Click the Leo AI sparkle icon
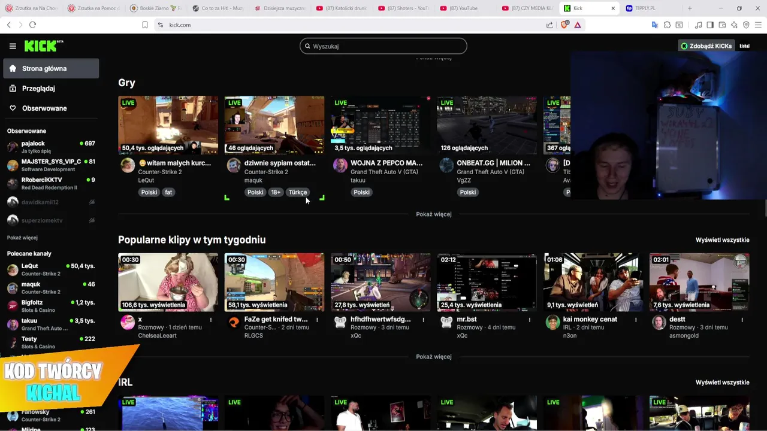Viewport: 767px width, 431px height. point(734,25)
